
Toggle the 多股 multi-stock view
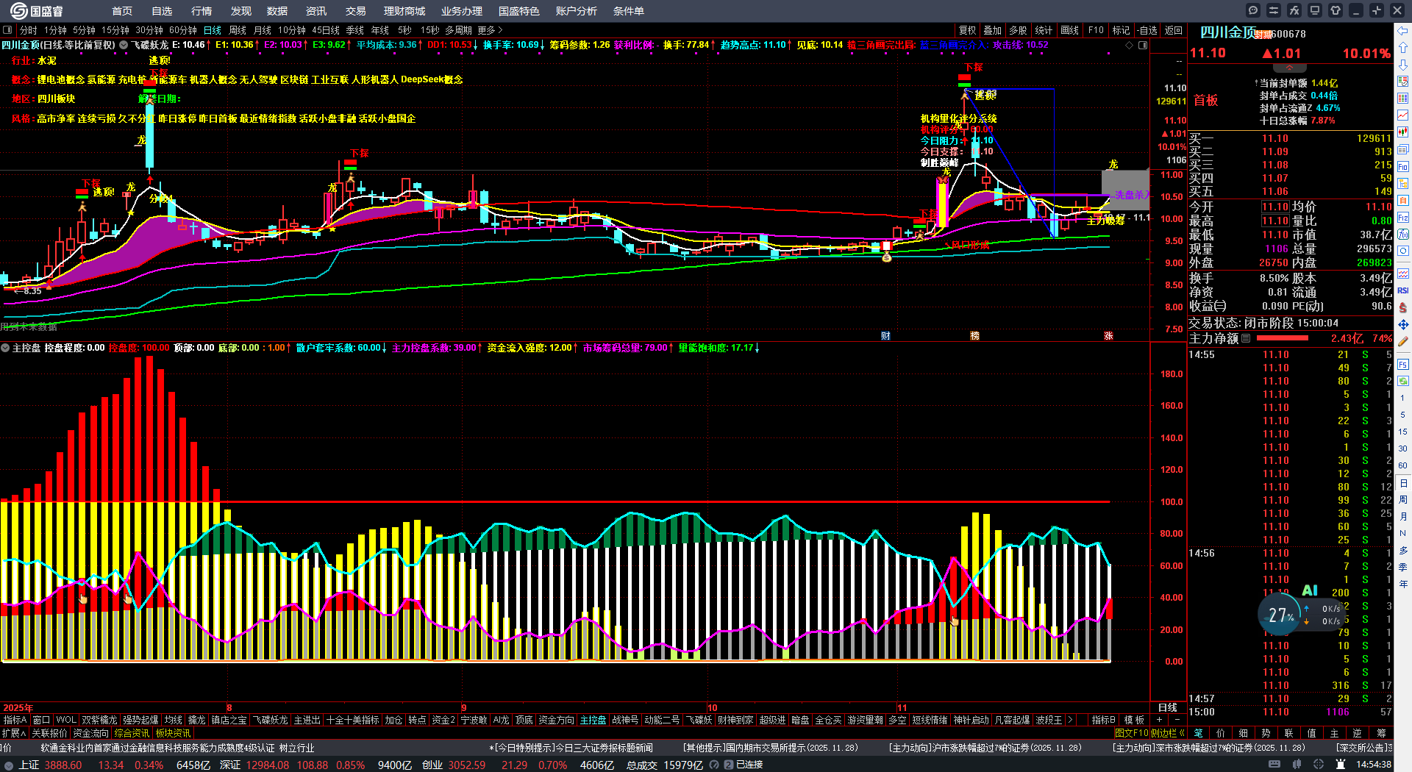(1018, 30)
